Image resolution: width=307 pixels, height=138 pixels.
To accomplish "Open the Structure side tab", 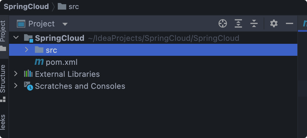I will pos(3,79).
